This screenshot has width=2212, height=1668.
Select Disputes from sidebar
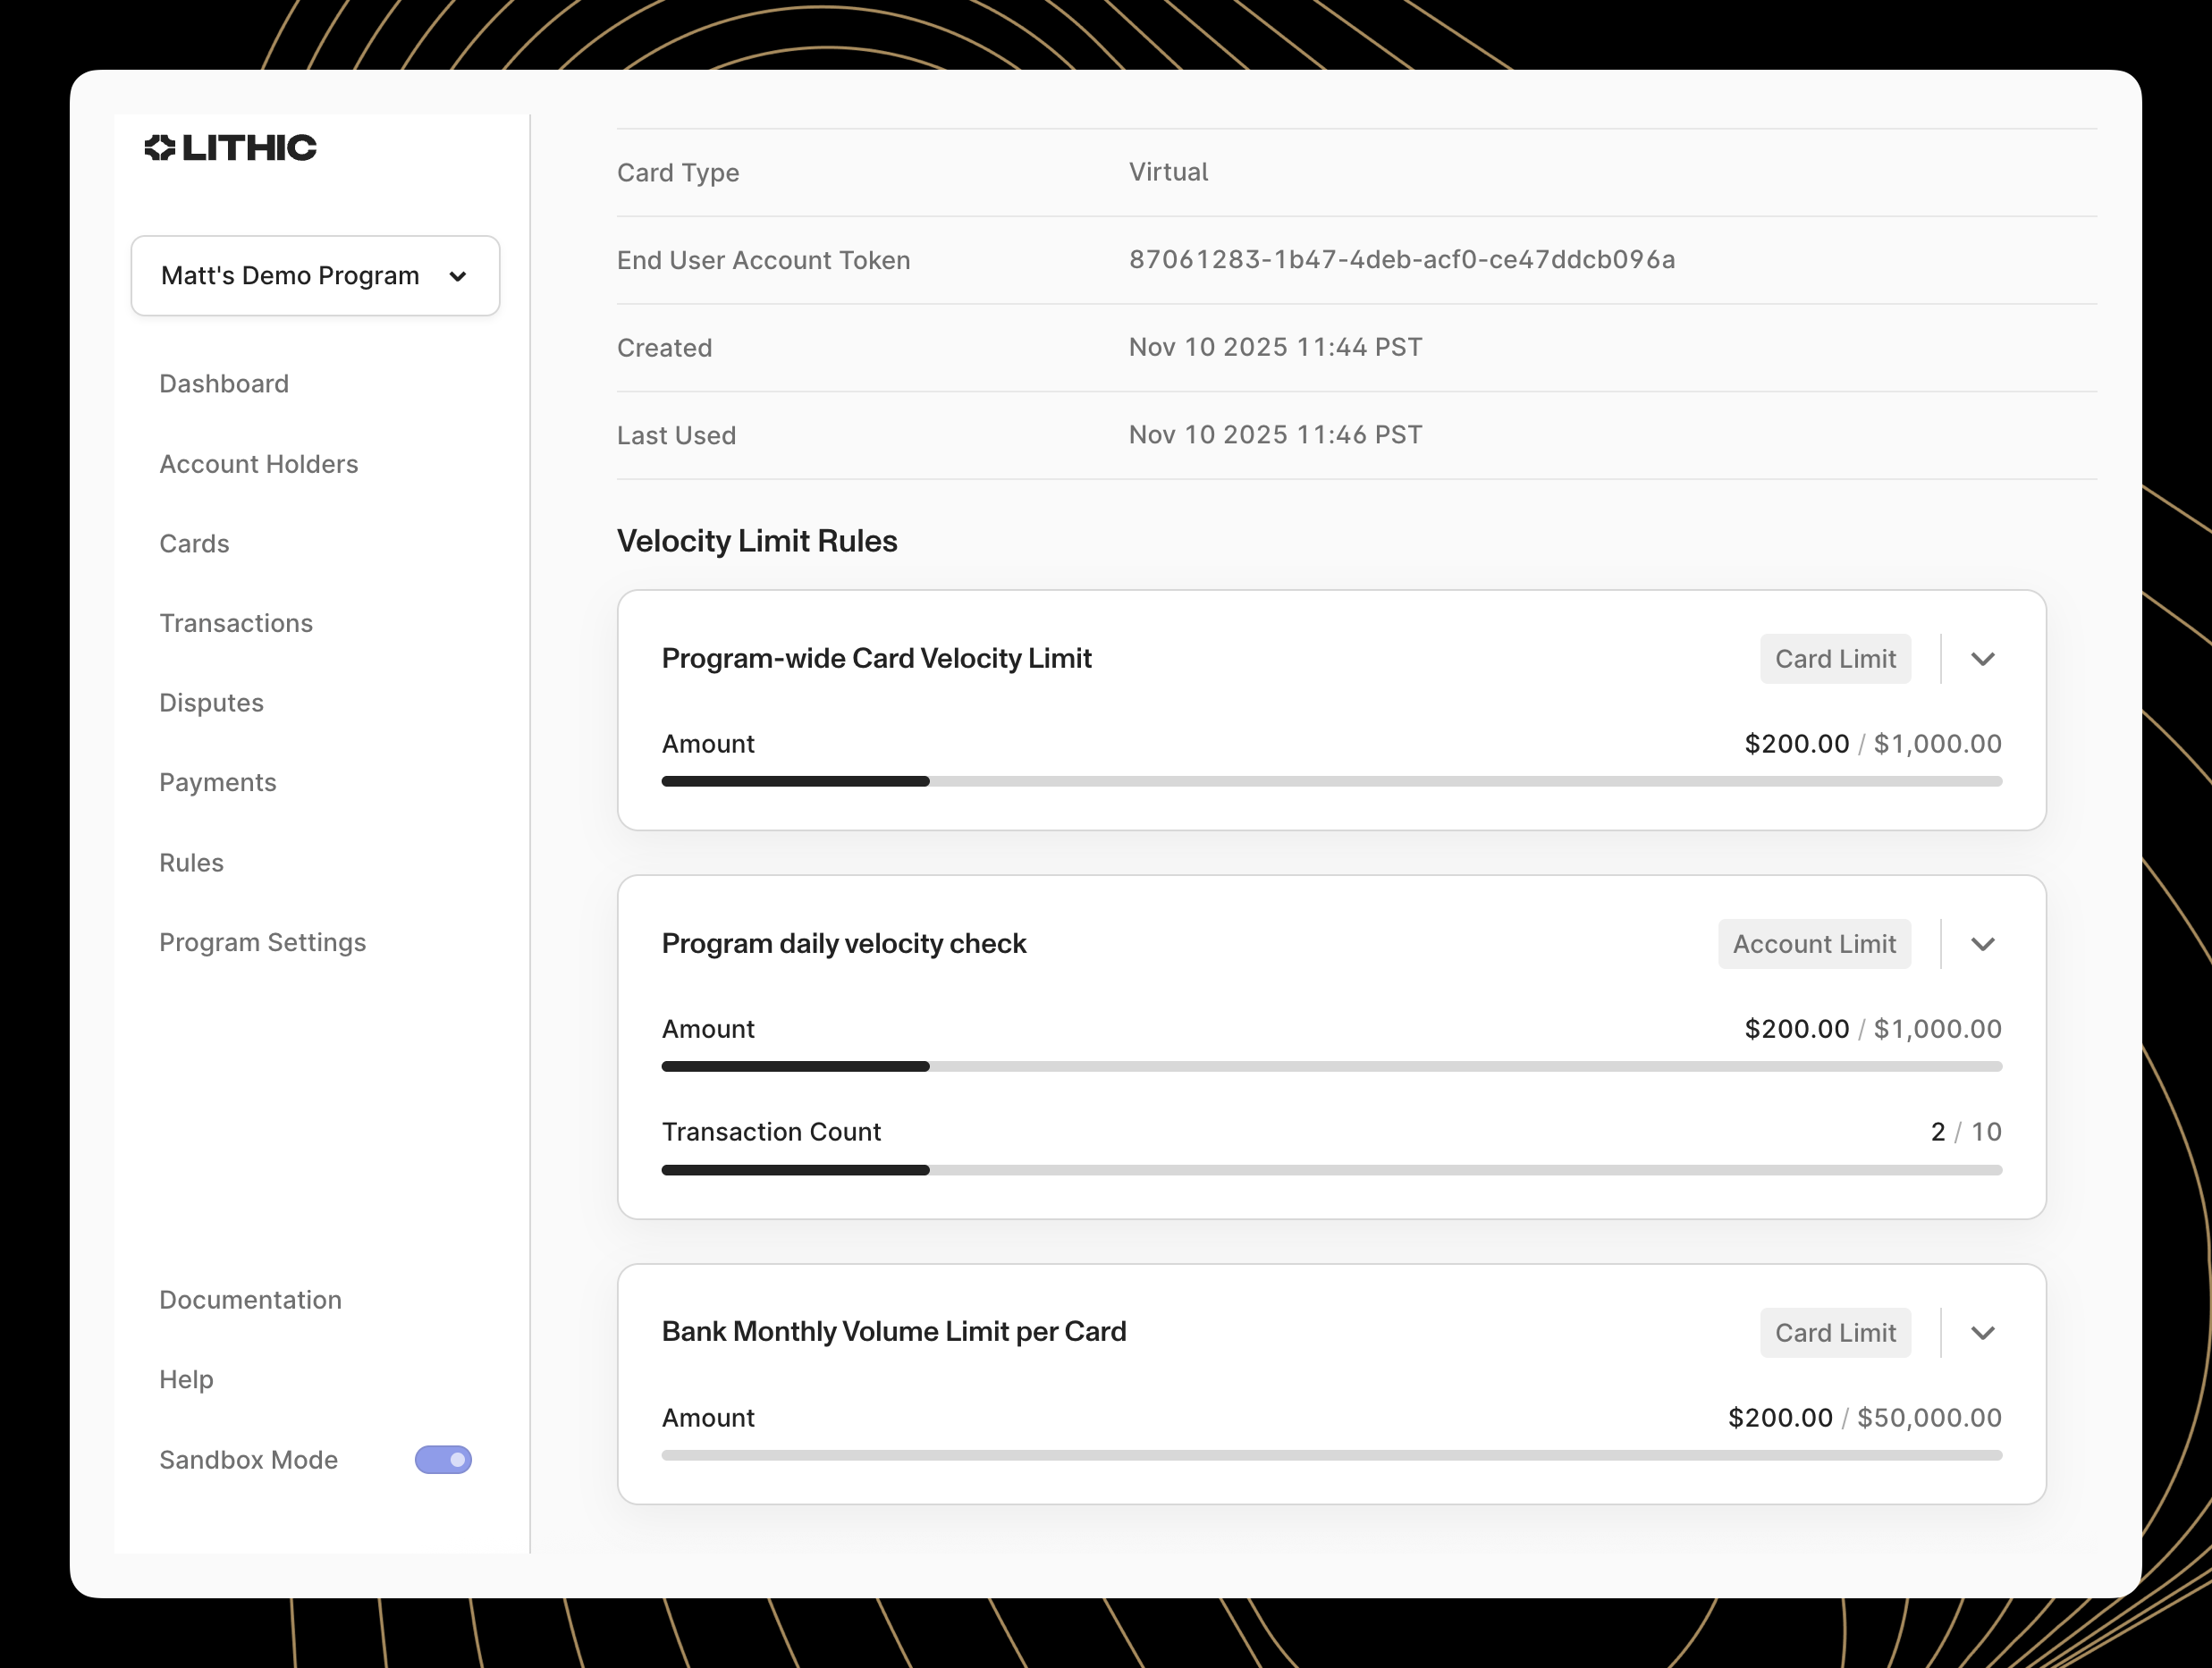coord(211,703)
